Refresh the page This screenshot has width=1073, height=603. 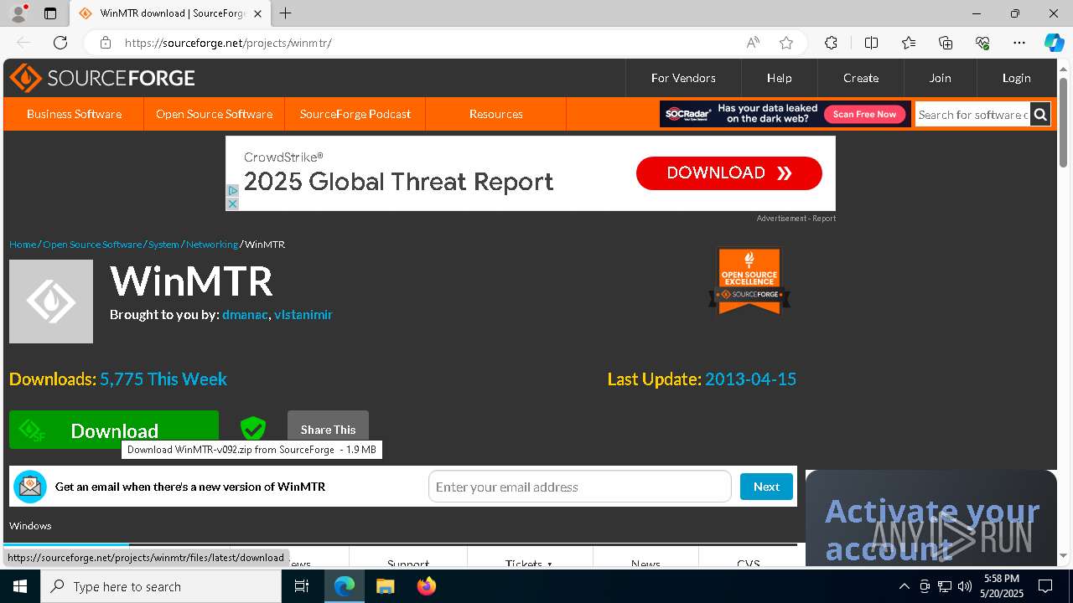pyautogui.click(x=60, y=43)
